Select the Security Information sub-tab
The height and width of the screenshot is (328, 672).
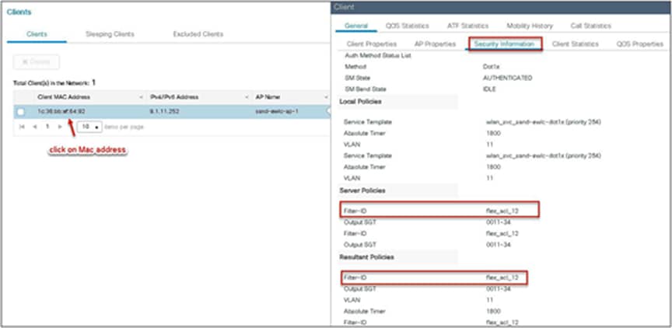pos(505,44)
